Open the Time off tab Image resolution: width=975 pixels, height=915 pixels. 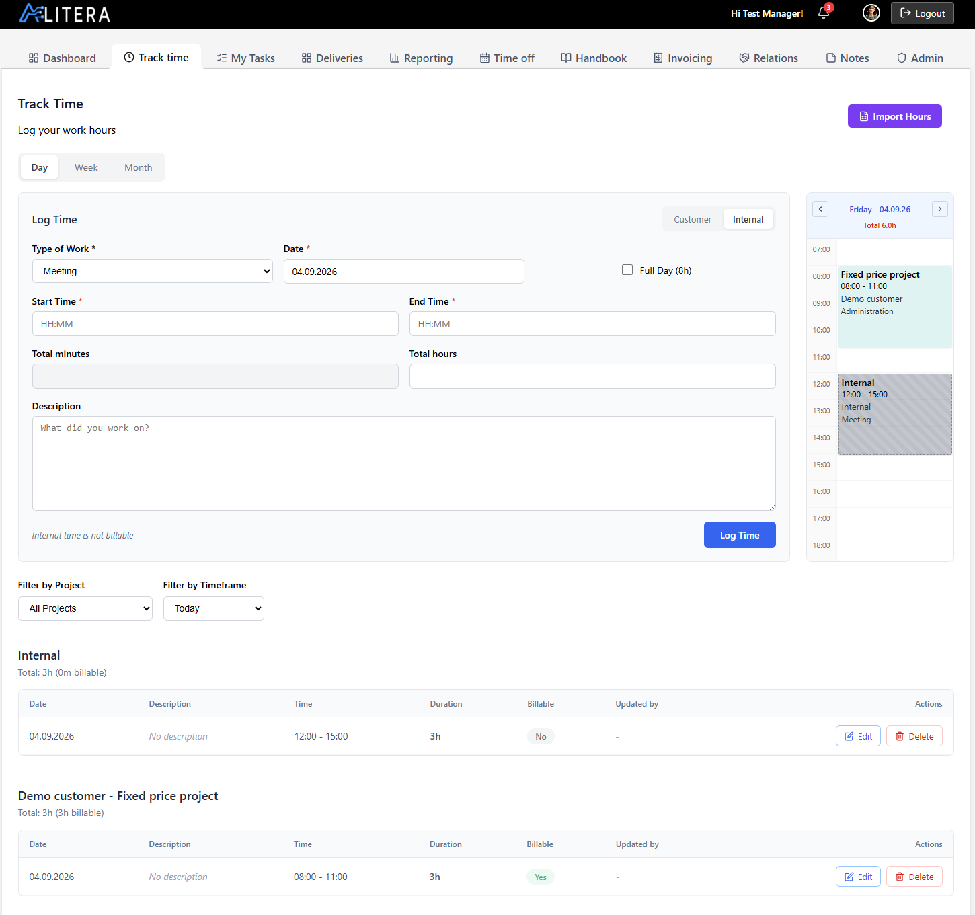click(x=507, y=58)
